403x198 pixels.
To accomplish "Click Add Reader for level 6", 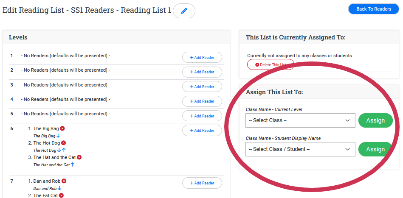I will tap(202, 131).
